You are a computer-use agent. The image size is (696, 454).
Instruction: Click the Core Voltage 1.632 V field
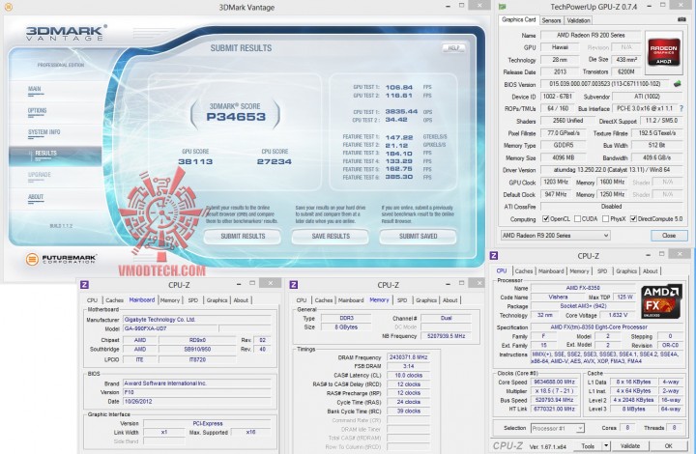click(617, 315)
